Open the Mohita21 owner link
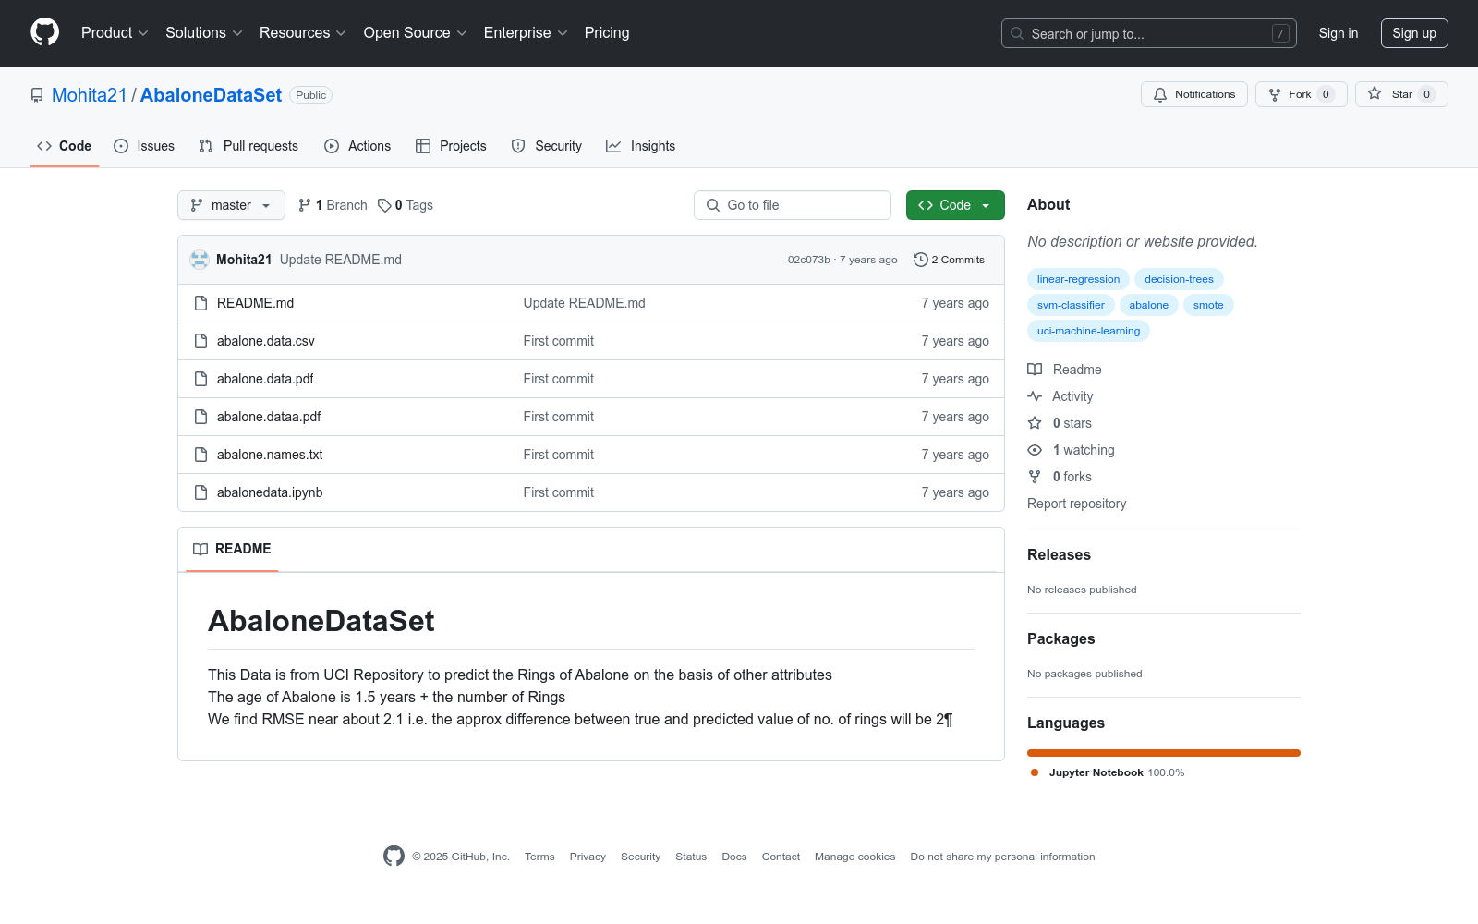 pos(90,95)
